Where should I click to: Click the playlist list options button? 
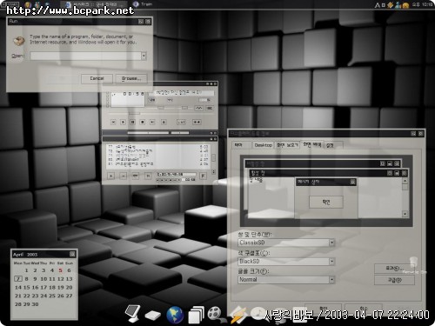pyautogui.click(x=204, y=176)
